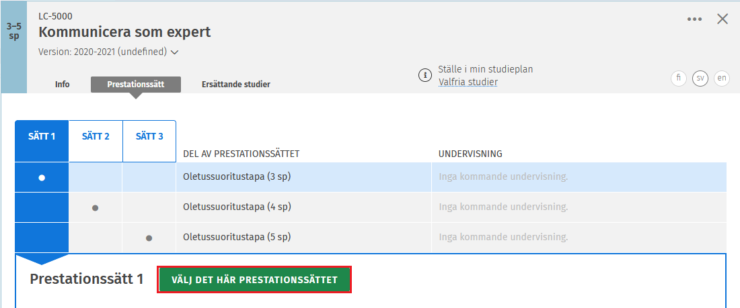Screen dimensions: 740x308
Task: Switch to SÄTT 2 completion method
Action: pyautogui.click(x=96, y=137)
